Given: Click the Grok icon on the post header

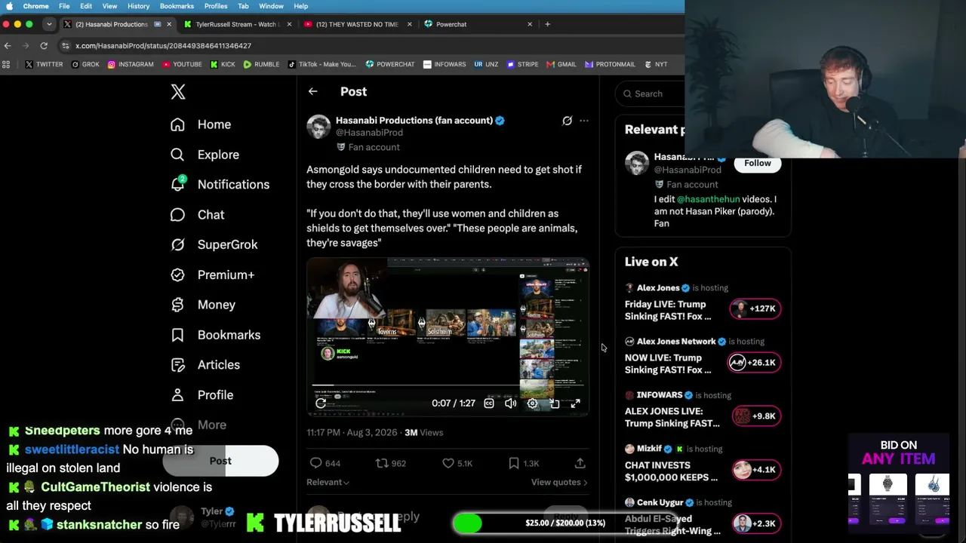Looking at the screenshot, I should [x=567, y=121].
